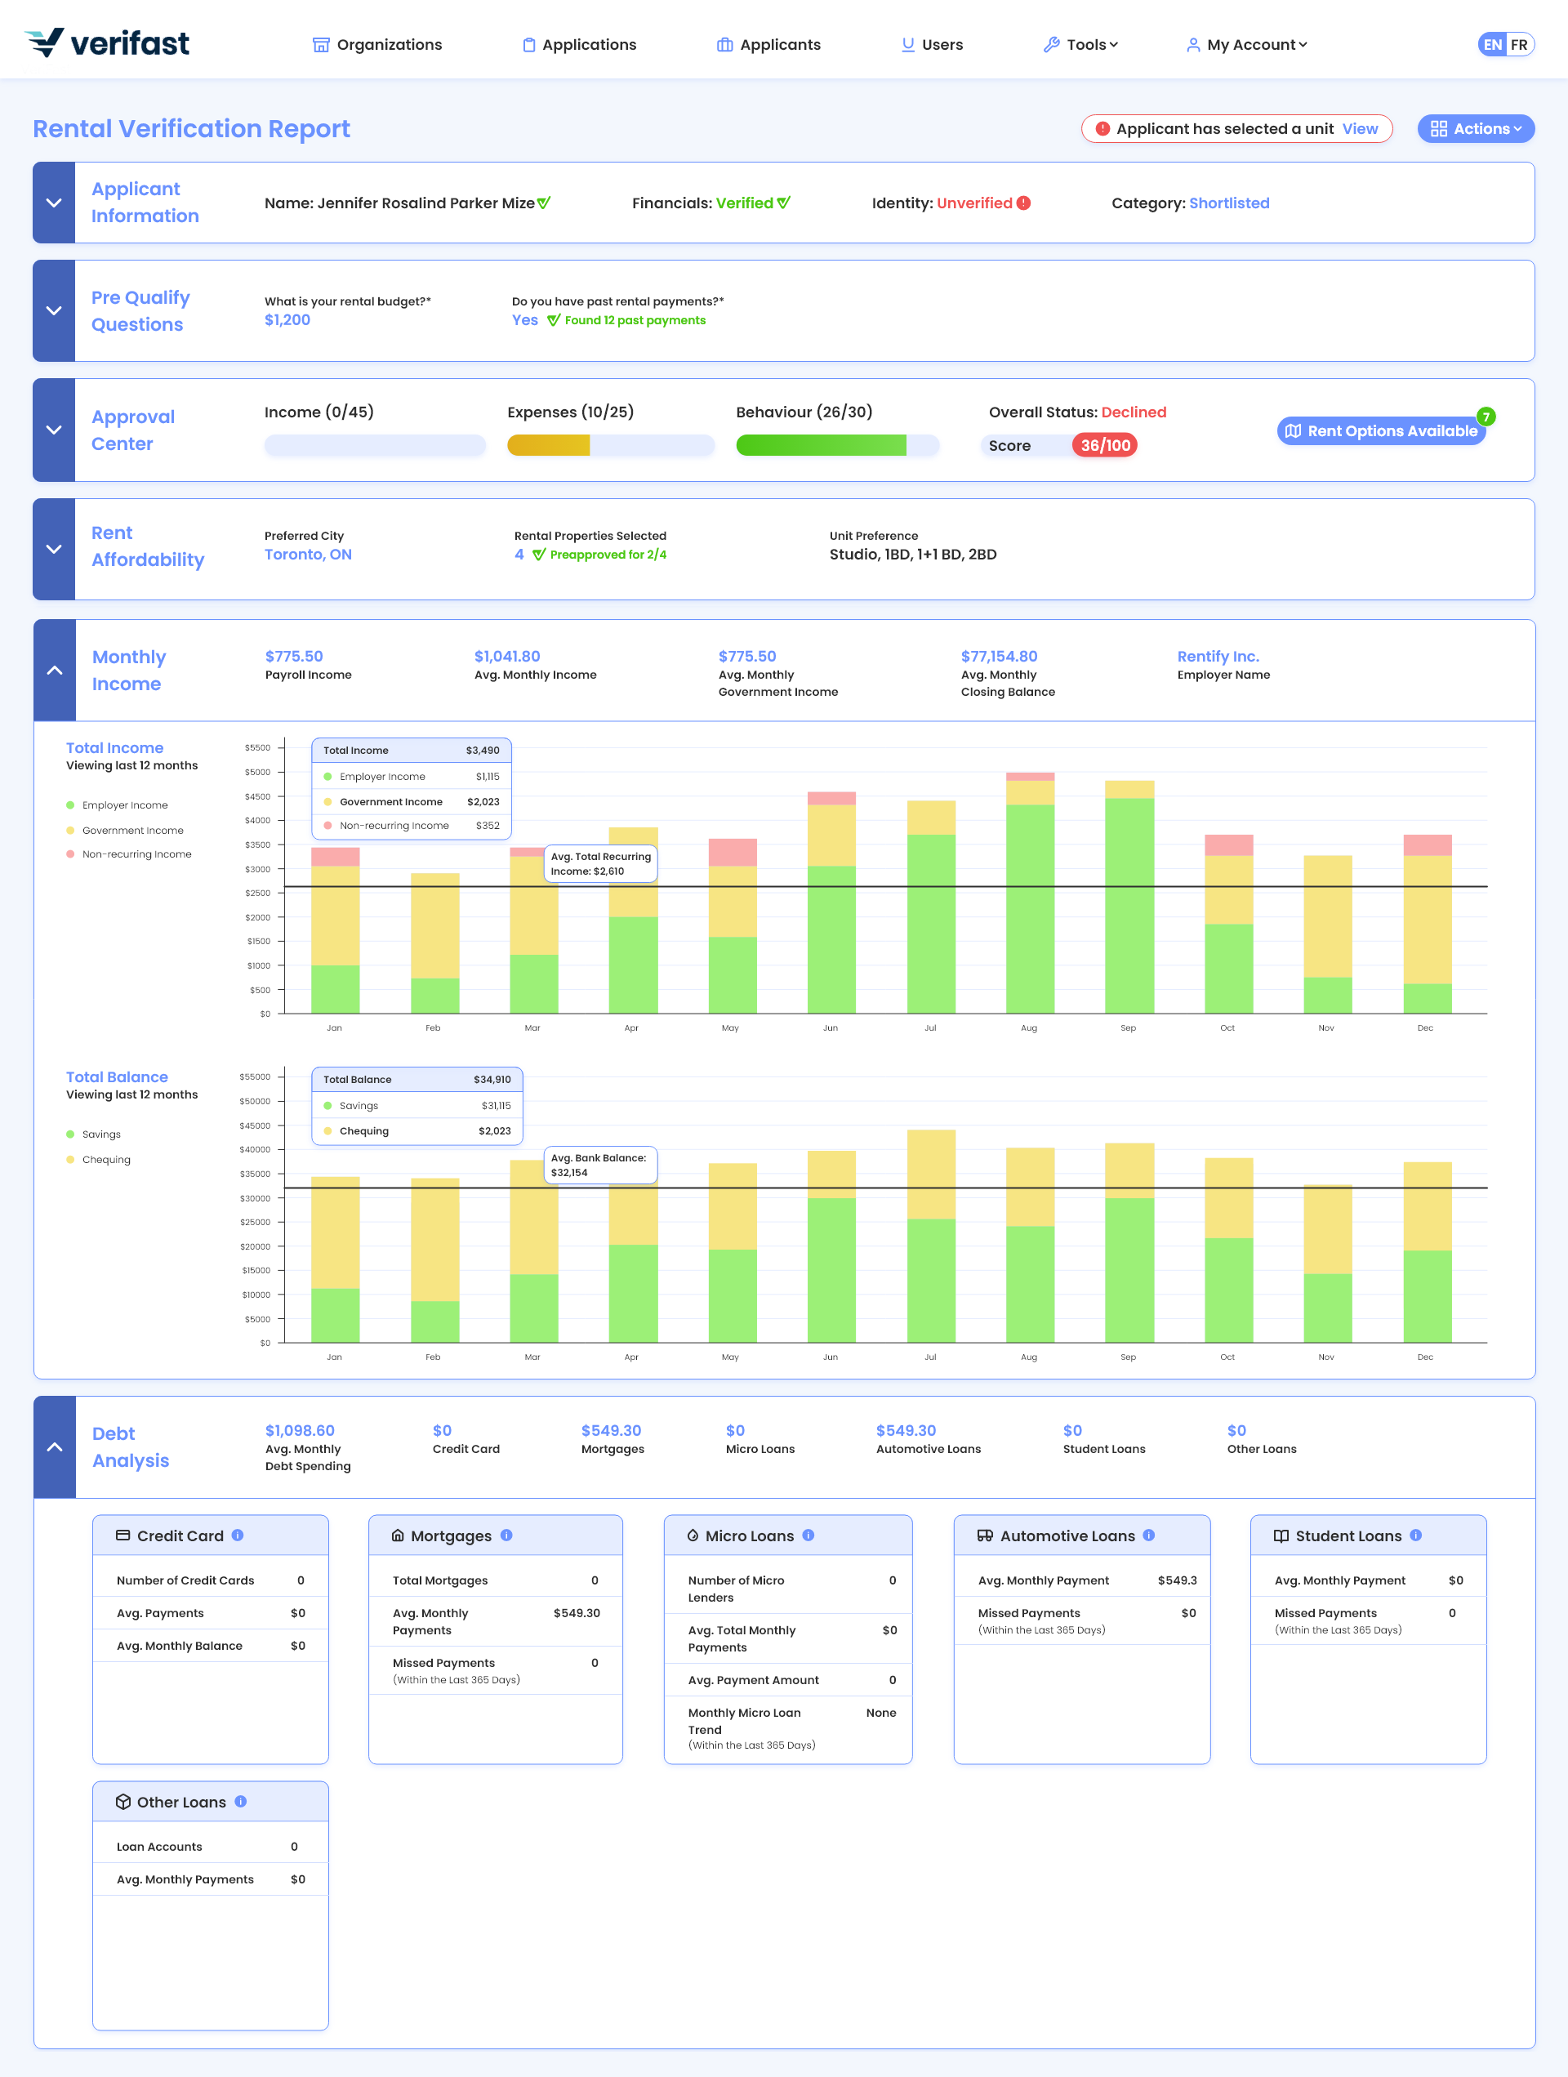Viewport: 1568px width, 2077px height.
Task: Click the Verifast logo
Action: click(106, 42)
